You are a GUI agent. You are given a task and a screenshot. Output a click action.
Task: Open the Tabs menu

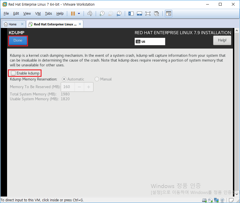pos(49,14)
